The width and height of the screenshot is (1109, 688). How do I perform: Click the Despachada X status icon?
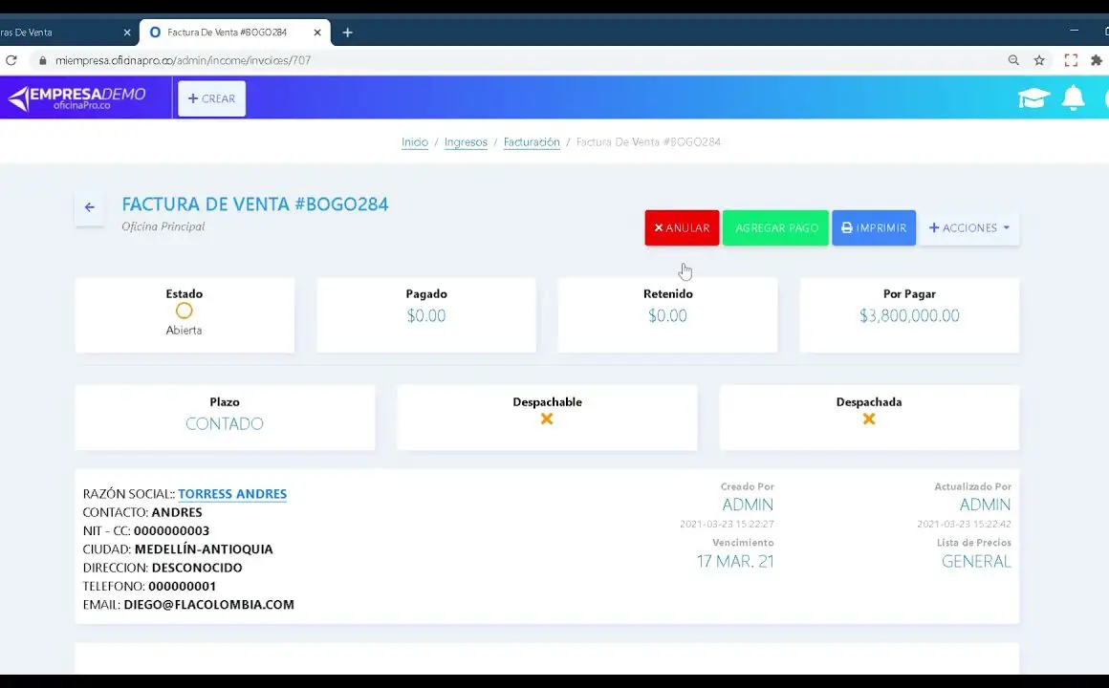click(869, 419)
